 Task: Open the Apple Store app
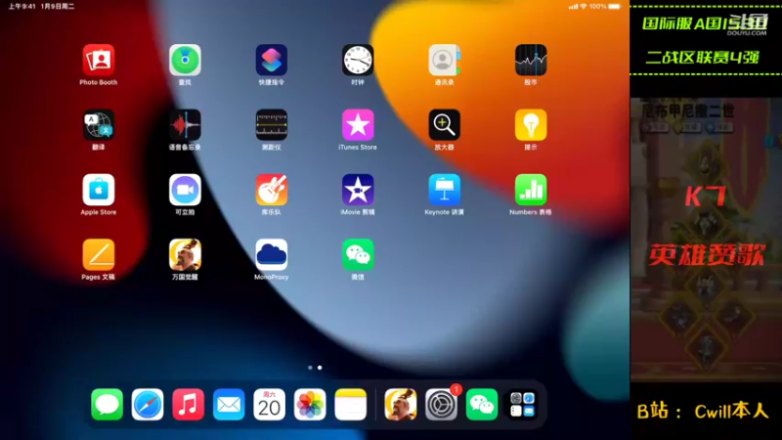(99, 190)
